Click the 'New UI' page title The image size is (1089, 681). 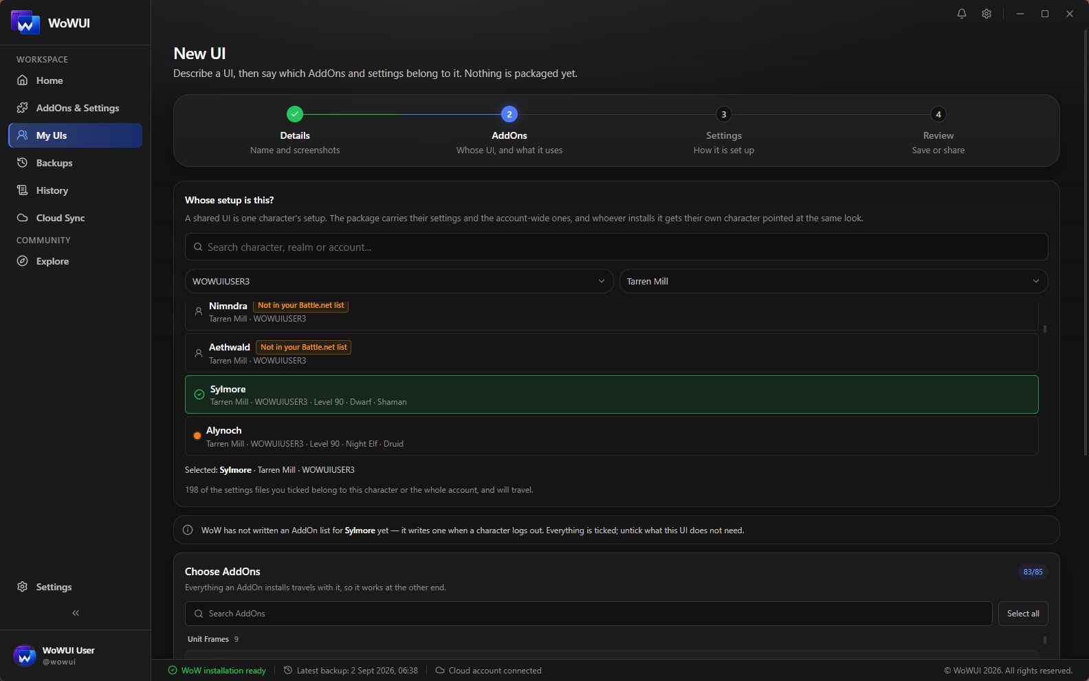(x=199, y=54)
